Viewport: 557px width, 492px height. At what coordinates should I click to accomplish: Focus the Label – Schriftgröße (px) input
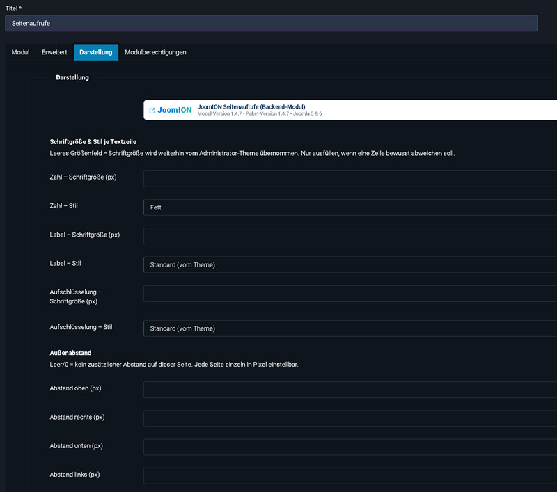coord(350,236)
